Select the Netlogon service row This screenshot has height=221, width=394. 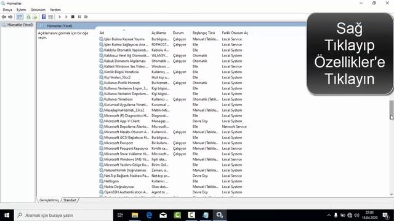(174, 181)
